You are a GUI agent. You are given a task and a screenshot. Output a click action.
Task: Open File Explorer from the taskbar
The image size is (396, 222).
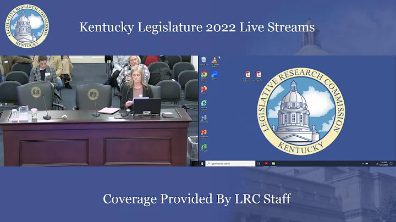click(x=273, y=164)
